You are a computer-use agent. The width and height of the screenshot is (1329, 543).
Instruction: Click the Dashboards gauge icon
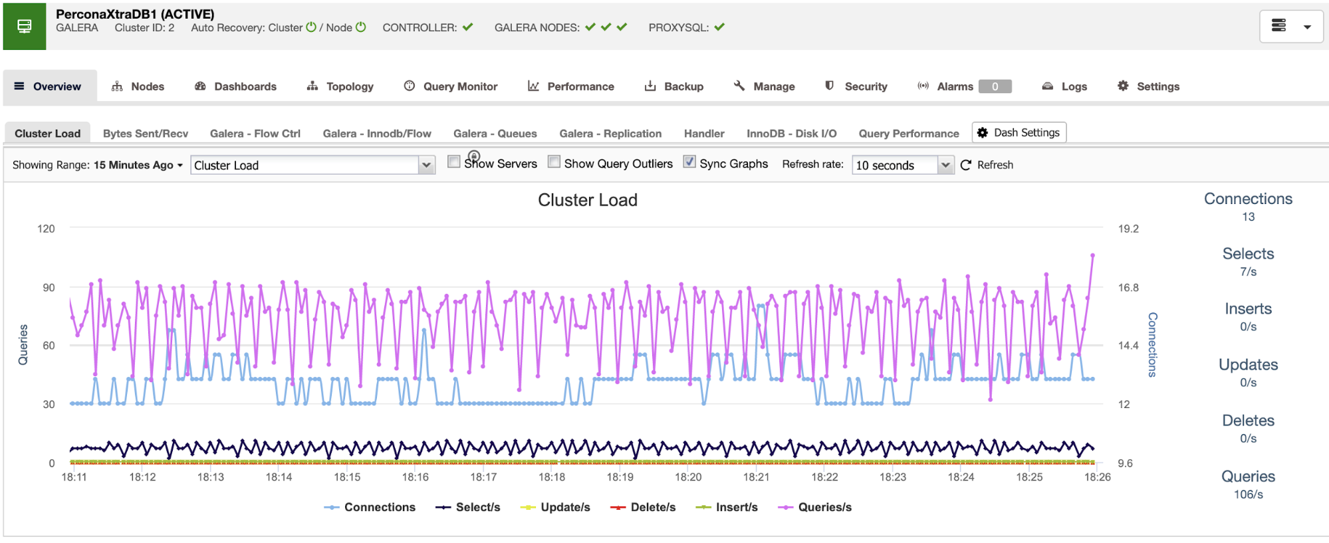click(x=200, y=86)
